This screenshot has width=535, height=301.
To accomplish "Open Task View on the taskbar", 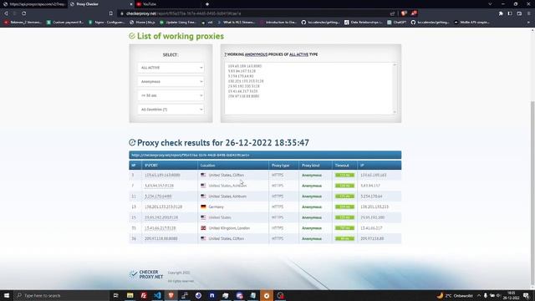I will (x=116, y=295).
